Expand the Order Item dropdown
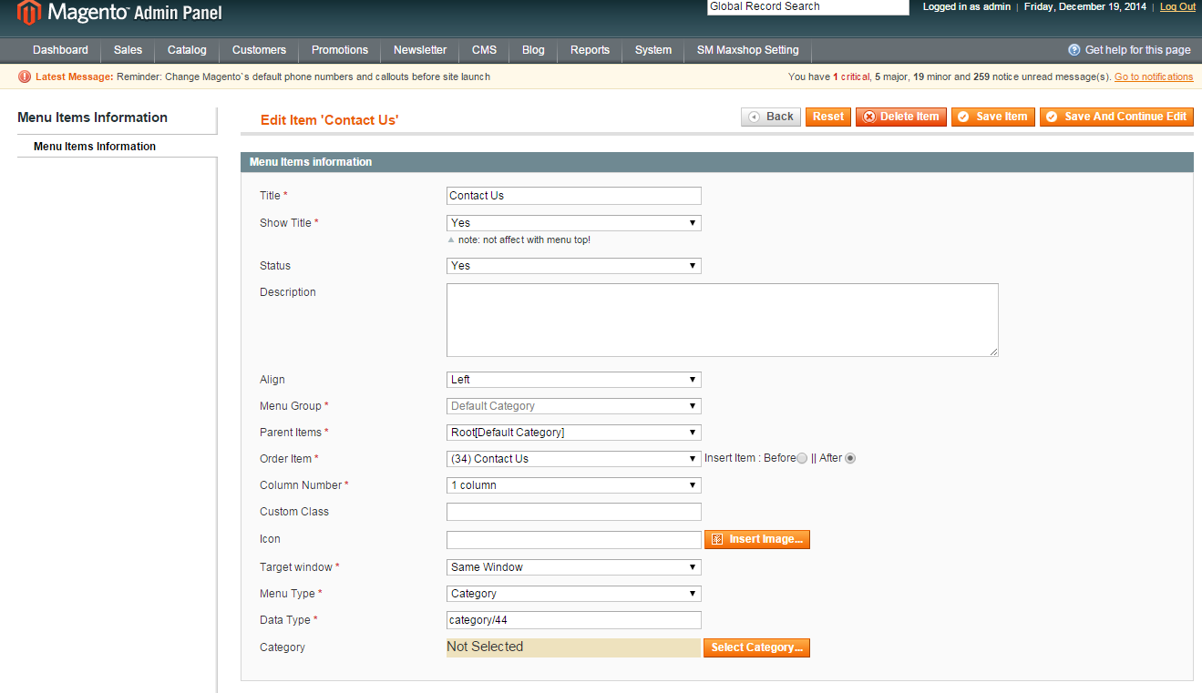The image size is (1202, 693). pos(574,458)
